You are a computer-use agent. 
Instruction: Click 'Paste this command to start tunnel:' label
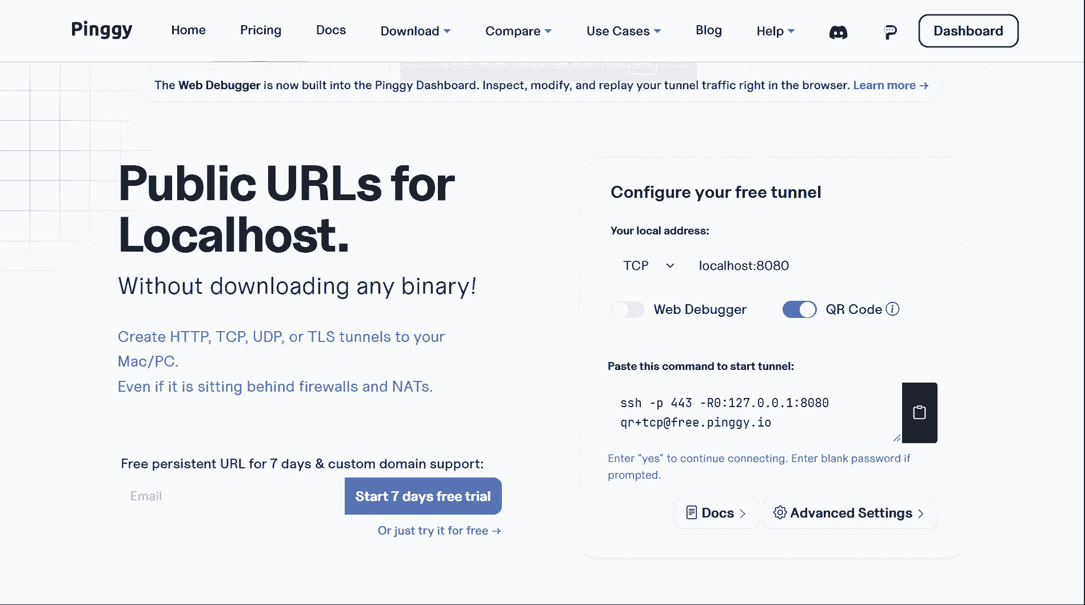701,366
